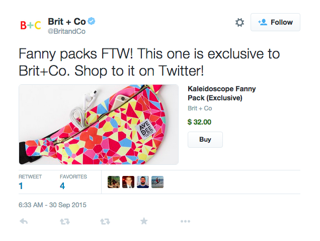This screenshot has height=241, width=320.
Task: Click the reply arrow icon
Action: pyautogui.click(x=23, y=221)
